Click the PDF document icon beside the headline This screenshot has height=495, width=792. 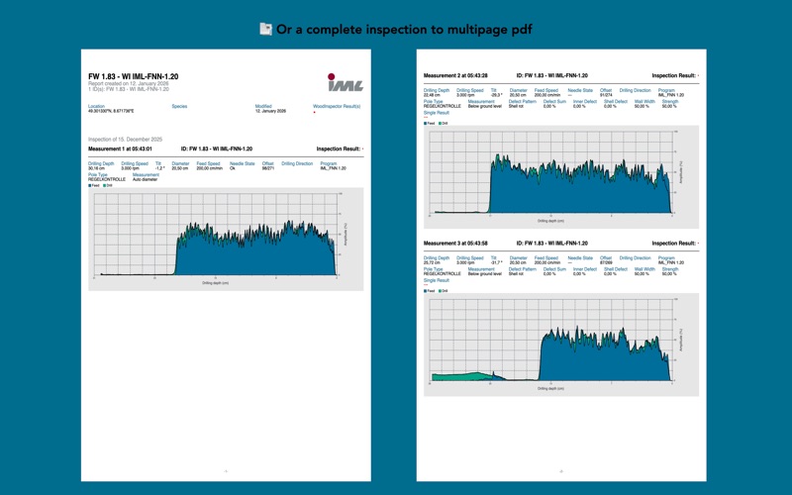pos(265,30)
